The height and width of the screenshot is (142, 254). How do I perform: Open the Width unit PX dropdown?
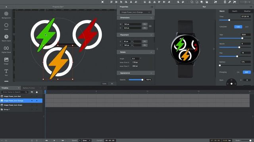pos(144,24)
